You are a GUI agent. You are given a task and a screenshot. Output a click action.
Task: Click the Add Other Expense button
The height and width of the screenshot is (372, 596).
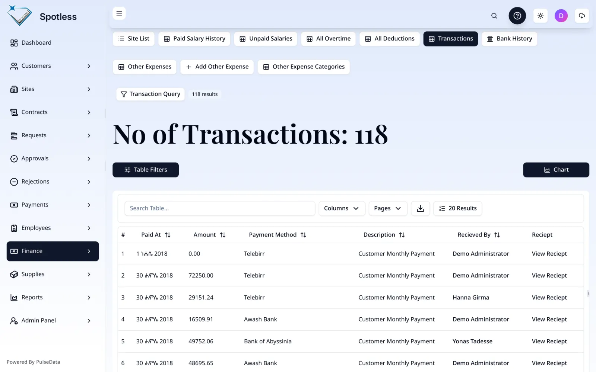(x=217, y=67)
